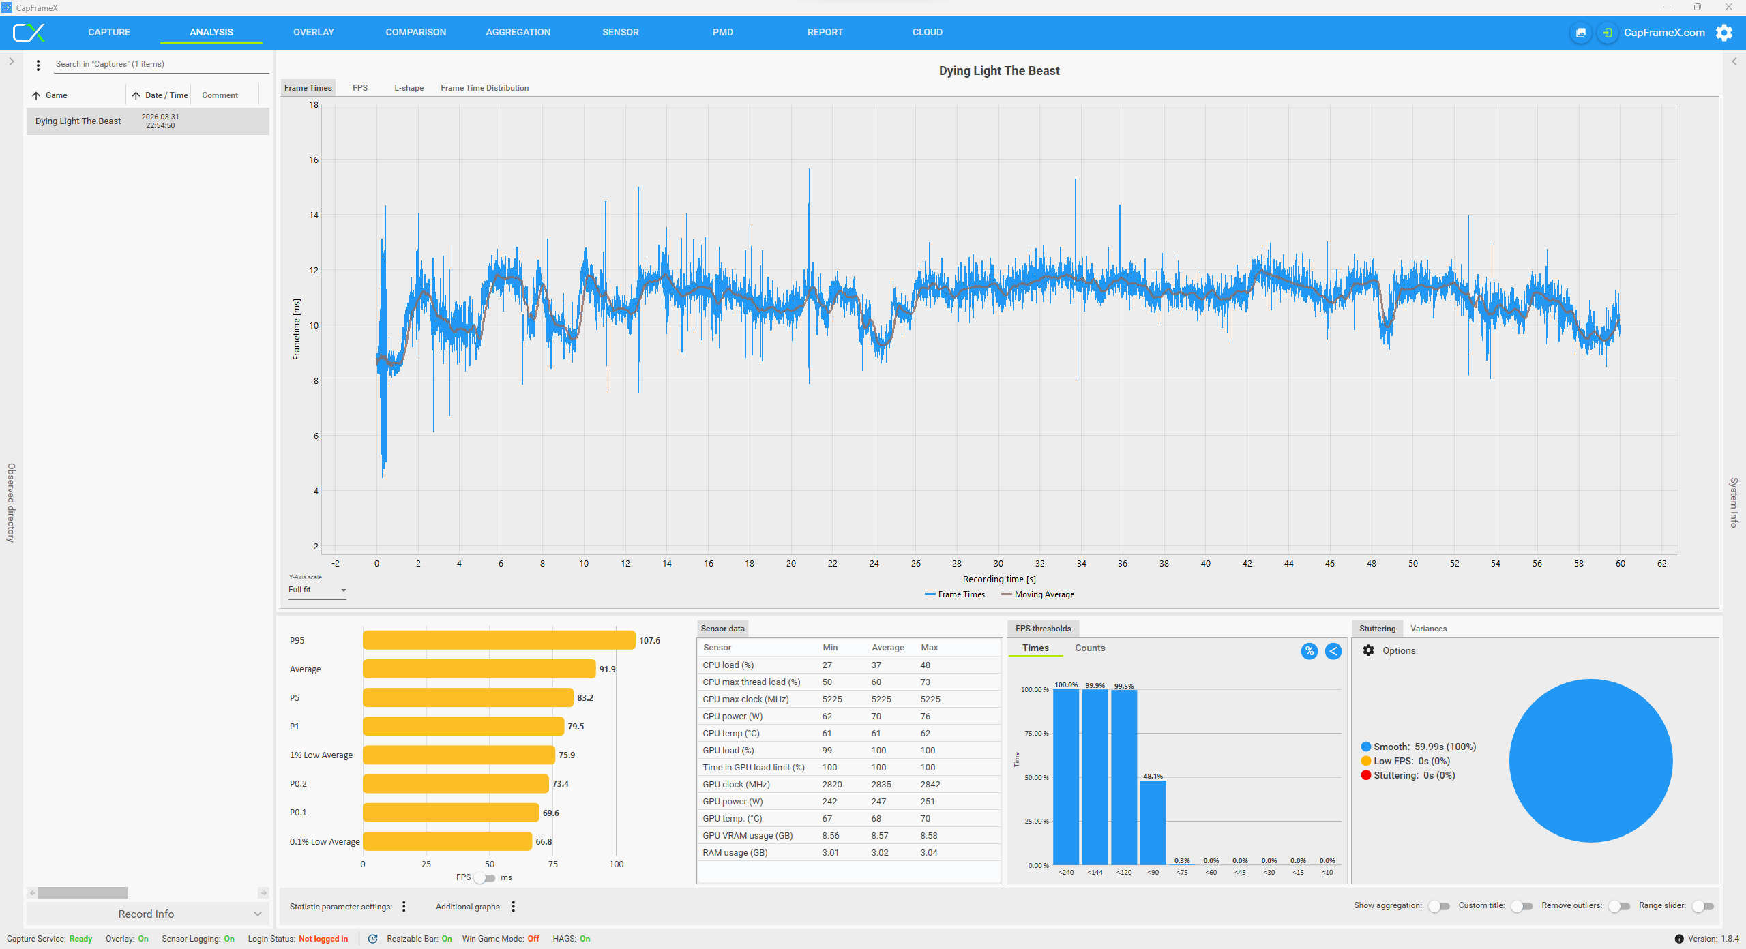Click the login icon beside CapFrameX.com

pos(1608,33)
